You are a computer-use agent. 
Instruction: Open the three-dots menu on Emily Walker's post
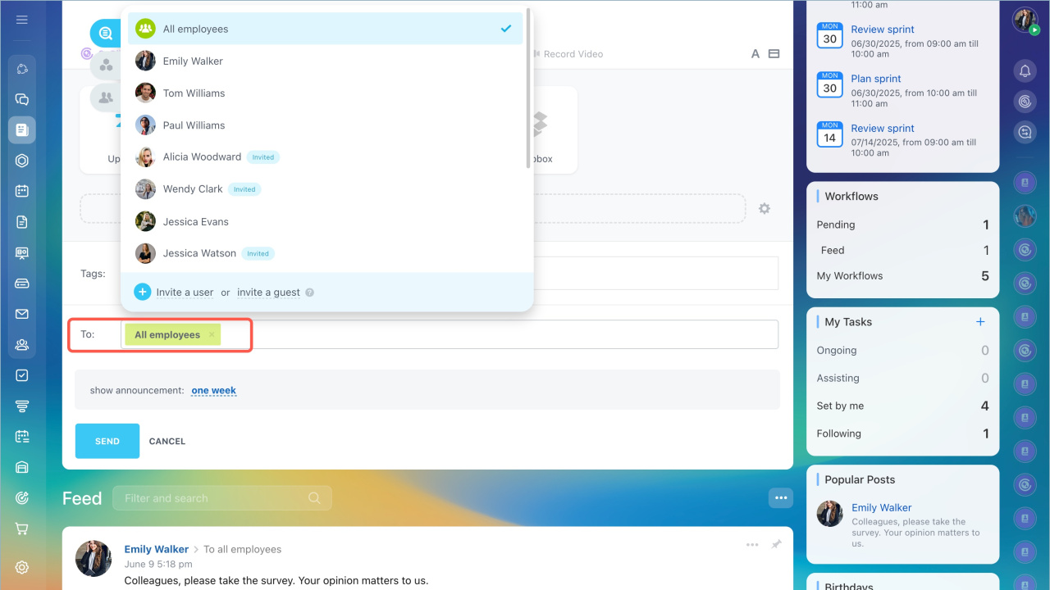click(752, 545)
